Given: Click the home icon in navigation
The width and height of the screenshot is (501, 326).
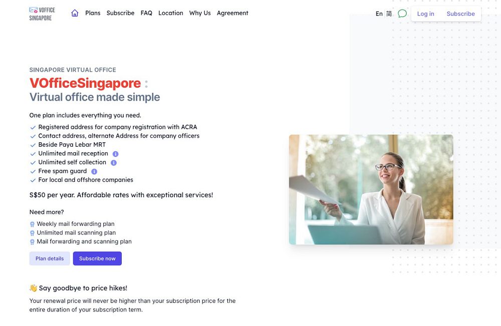Looking at the screenshot, I should [75, 13].
